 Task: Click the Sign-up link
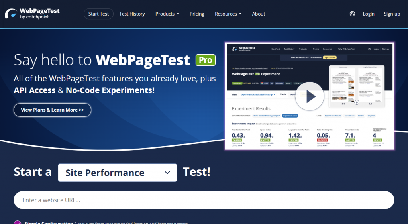[392, 14]
